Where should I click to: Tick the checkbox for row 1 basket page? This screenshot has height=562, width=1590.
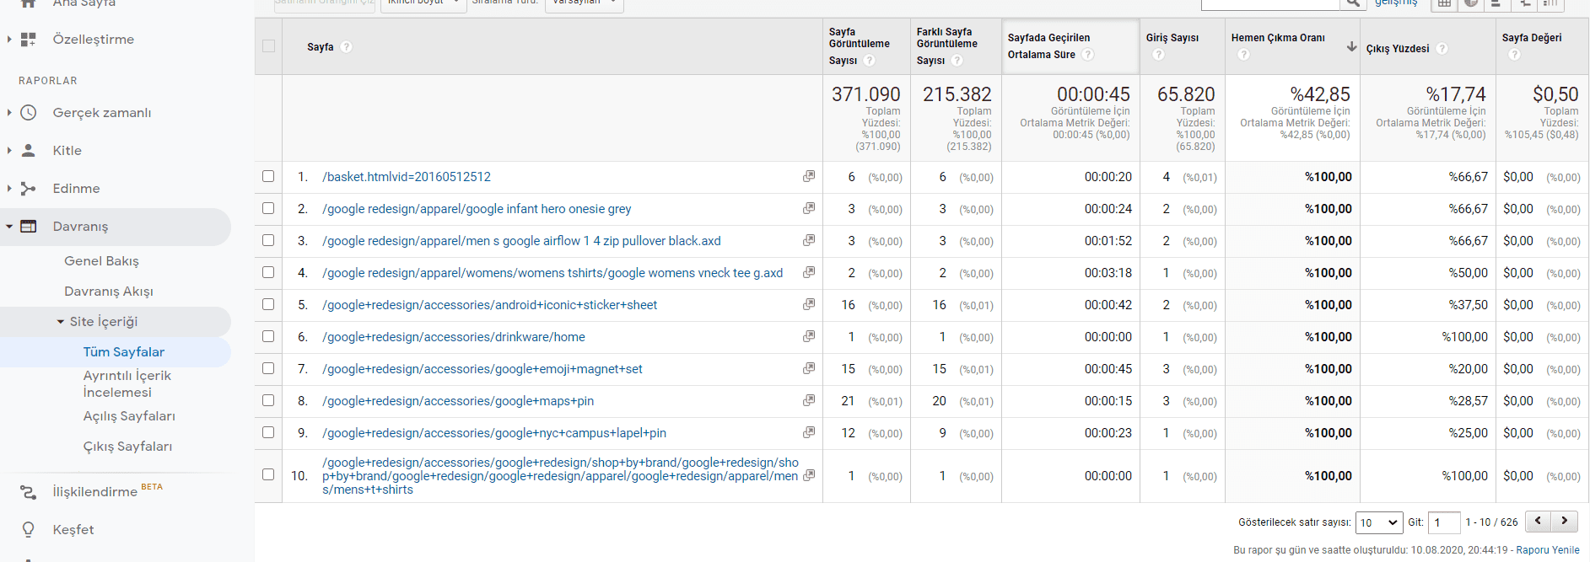click(268, 177)
